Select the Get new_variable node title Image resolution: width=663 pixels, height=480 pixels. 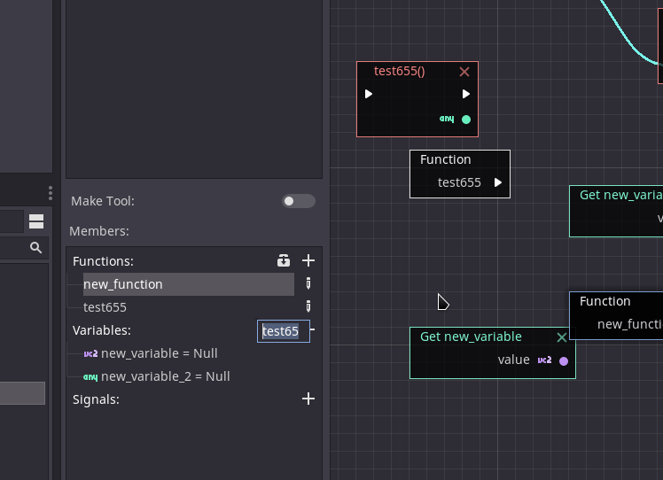[471, 337]
